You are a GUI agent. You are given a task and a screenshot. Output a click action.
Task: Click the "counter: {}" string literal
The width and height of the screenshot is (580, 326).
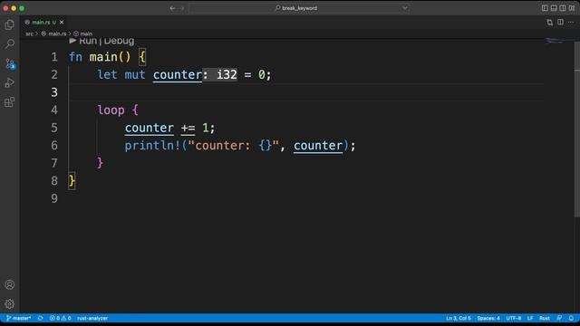point(234,146)
